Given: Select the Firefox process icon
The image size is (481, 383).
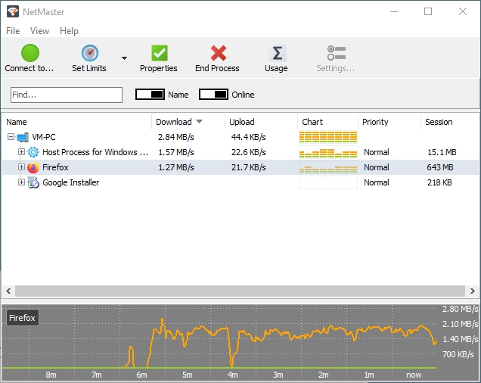Looking at the screenshot, I should click(33, 167).
